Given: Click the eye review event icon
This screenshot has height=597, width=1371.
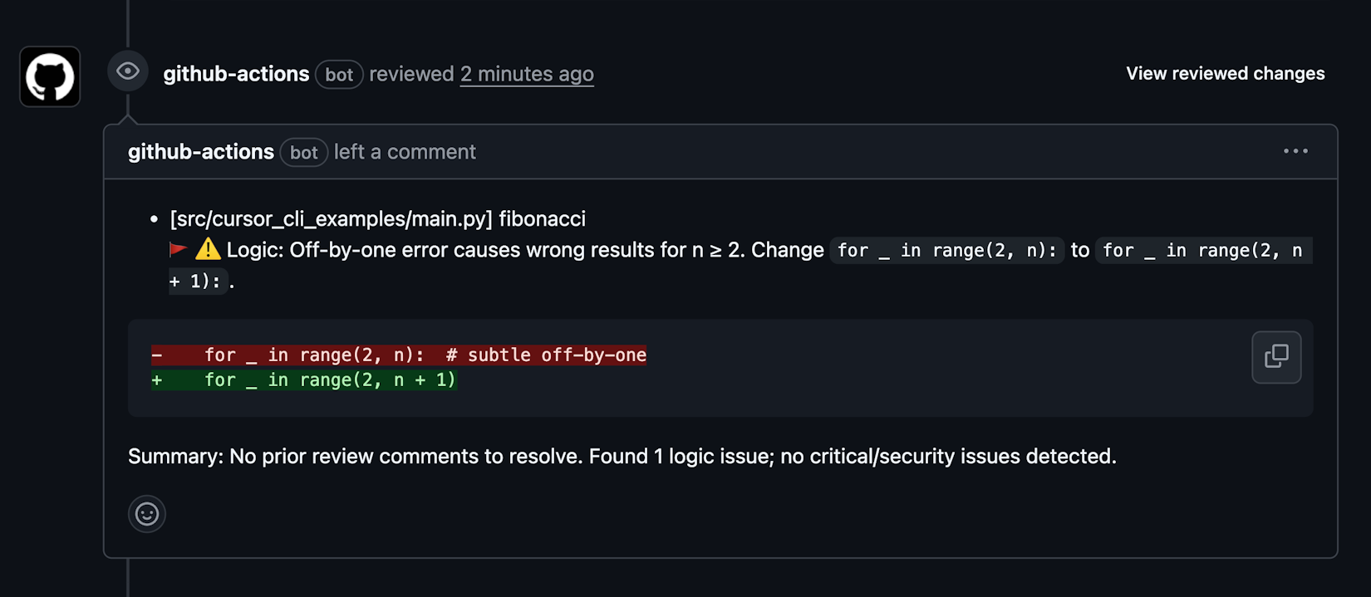Looking at the screenshot, I should (x=127, y=71).
